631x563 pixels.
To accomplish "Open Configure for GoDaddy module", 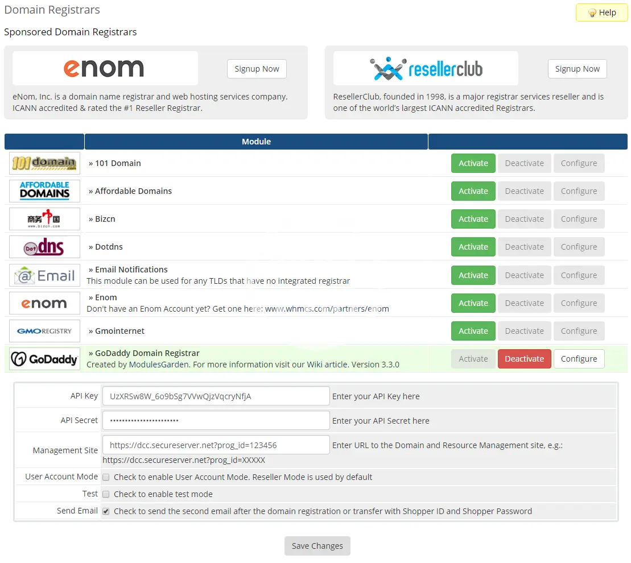I will point(579,359).
